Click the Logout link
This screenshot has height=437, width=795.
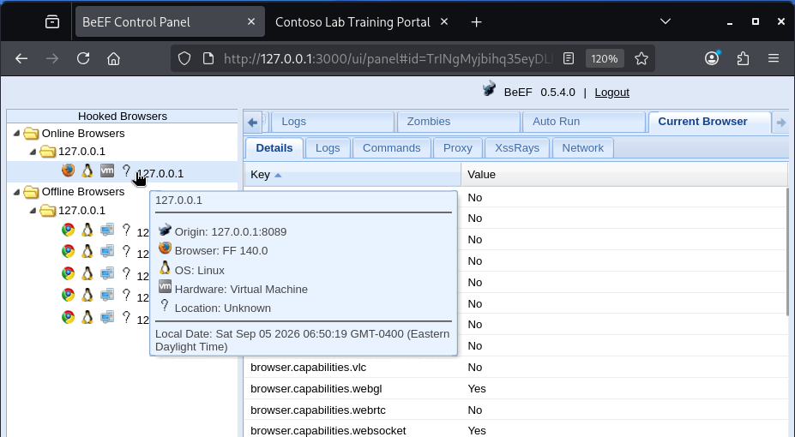click(612, 93)
